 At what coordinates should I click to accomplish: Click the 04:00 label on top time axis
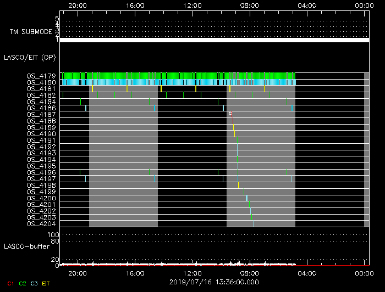[x=307, y=5]
